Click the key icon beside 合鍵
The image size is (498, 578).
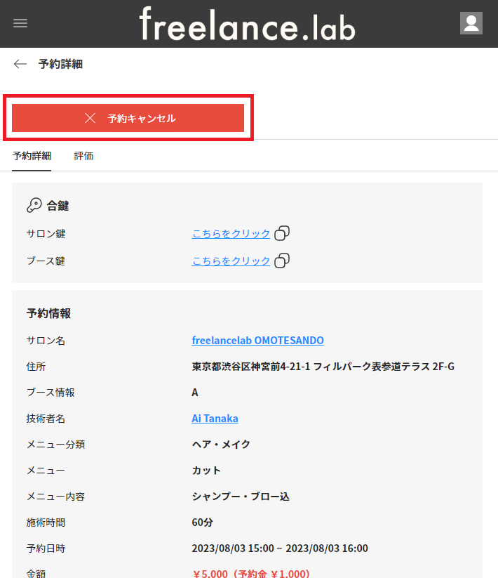[x=34, y=206]
